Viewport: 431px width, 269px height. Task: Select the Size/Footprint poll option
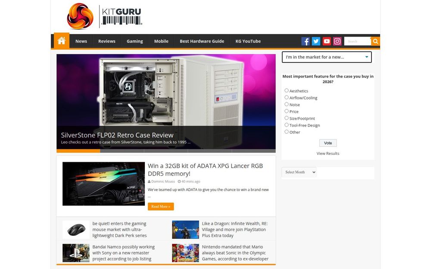point(287,118)
